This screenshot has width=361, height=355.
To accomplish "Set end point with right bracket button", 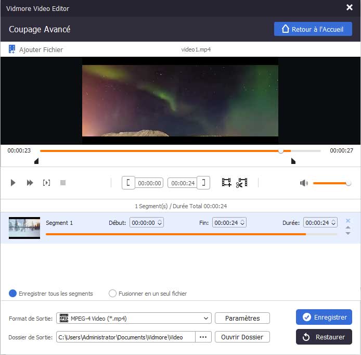I will [203, 183].
